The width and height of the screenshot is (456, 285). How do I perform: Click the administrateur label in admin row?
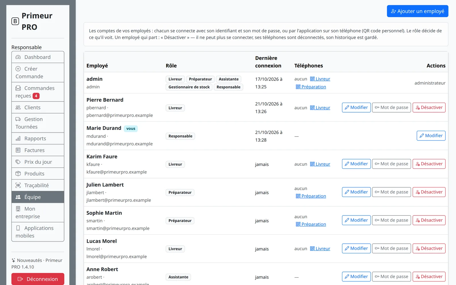(x=430, y=83)
